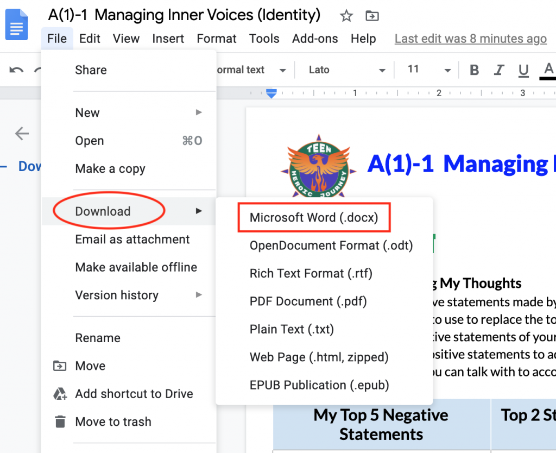Click the move-to-folder icon beside title
The width and height of the screenshot is (556, 453).
point(372,16)
